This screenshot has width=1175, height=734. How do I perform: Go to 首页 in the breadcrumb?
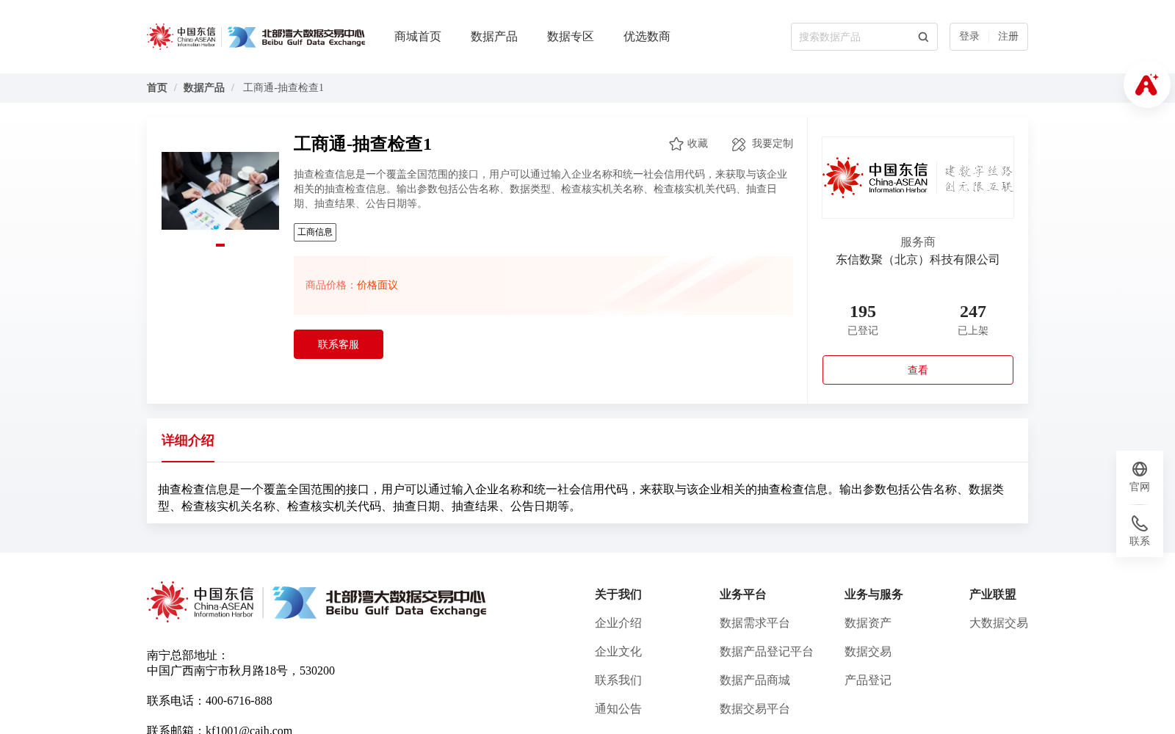[x=157, y=87]
